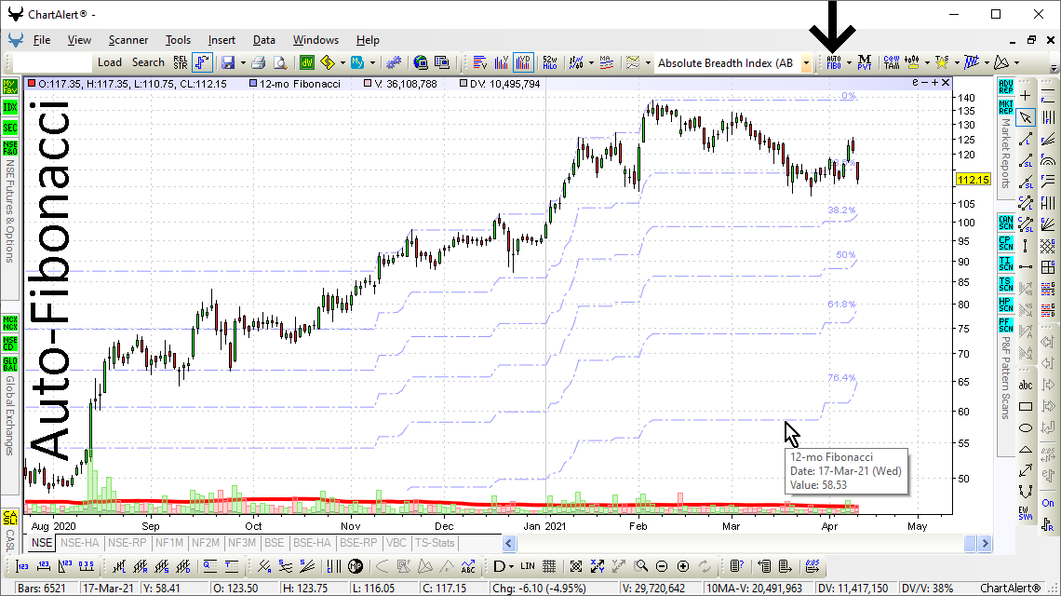Open the CP SCN scan icon

(x=1005, y=243)
